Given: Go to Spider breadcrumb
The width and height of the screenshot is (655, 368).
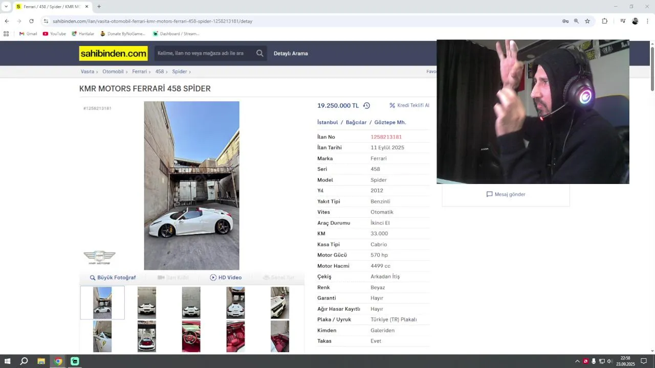Looking at the screenshot, I should [x=180, y=72].
